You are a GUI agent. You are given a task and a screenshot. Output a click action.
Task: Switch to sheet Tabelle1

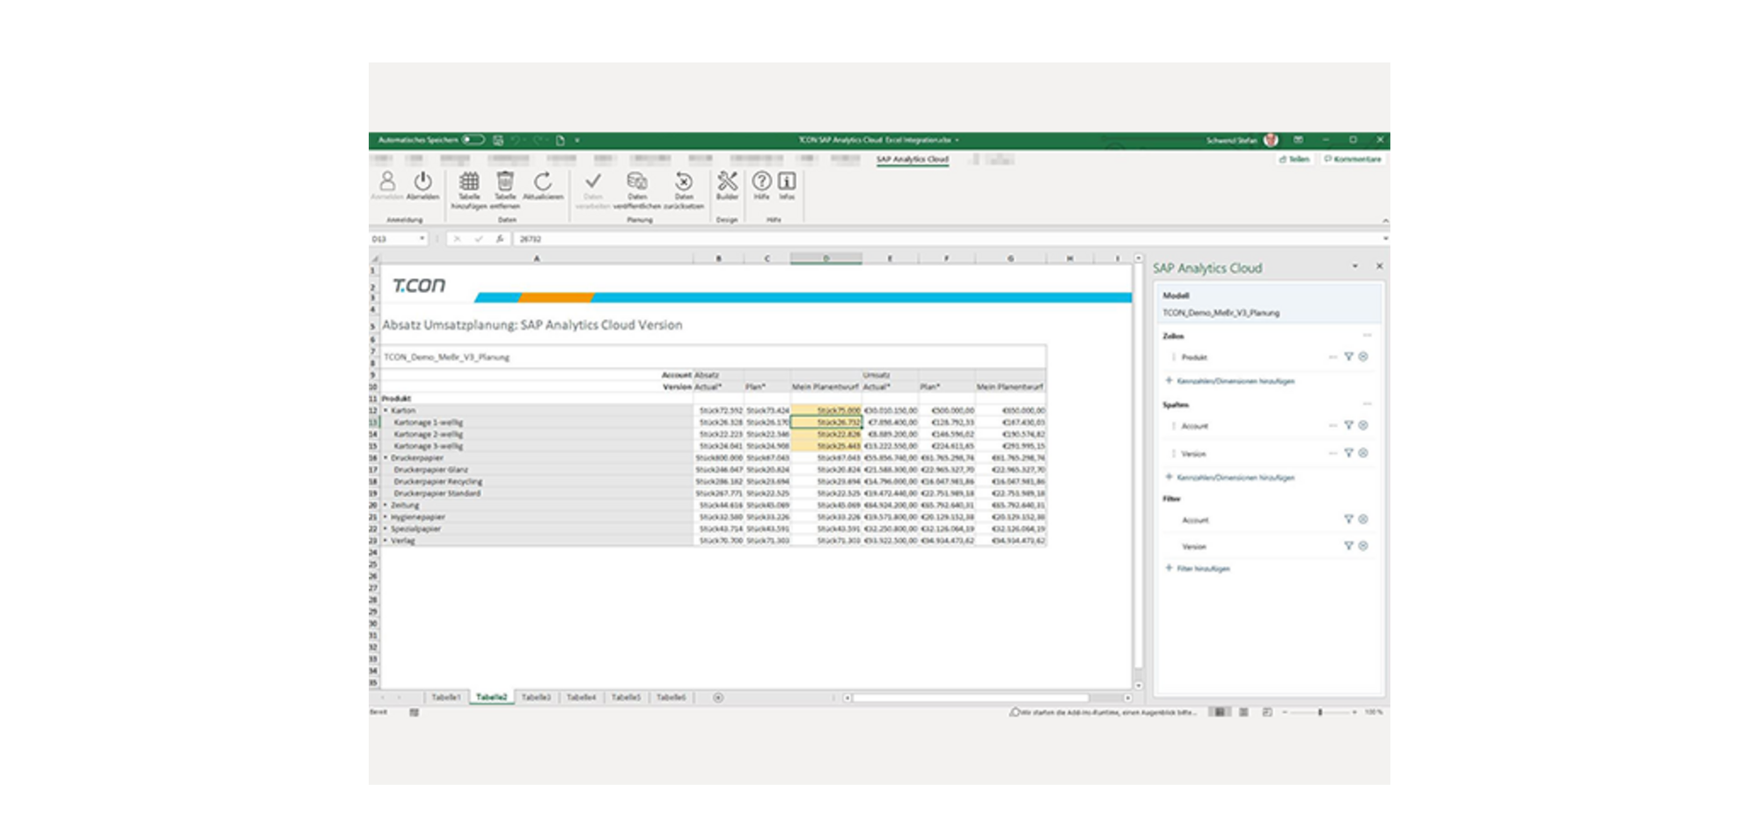pyautogui.click(x=446, y=698)
